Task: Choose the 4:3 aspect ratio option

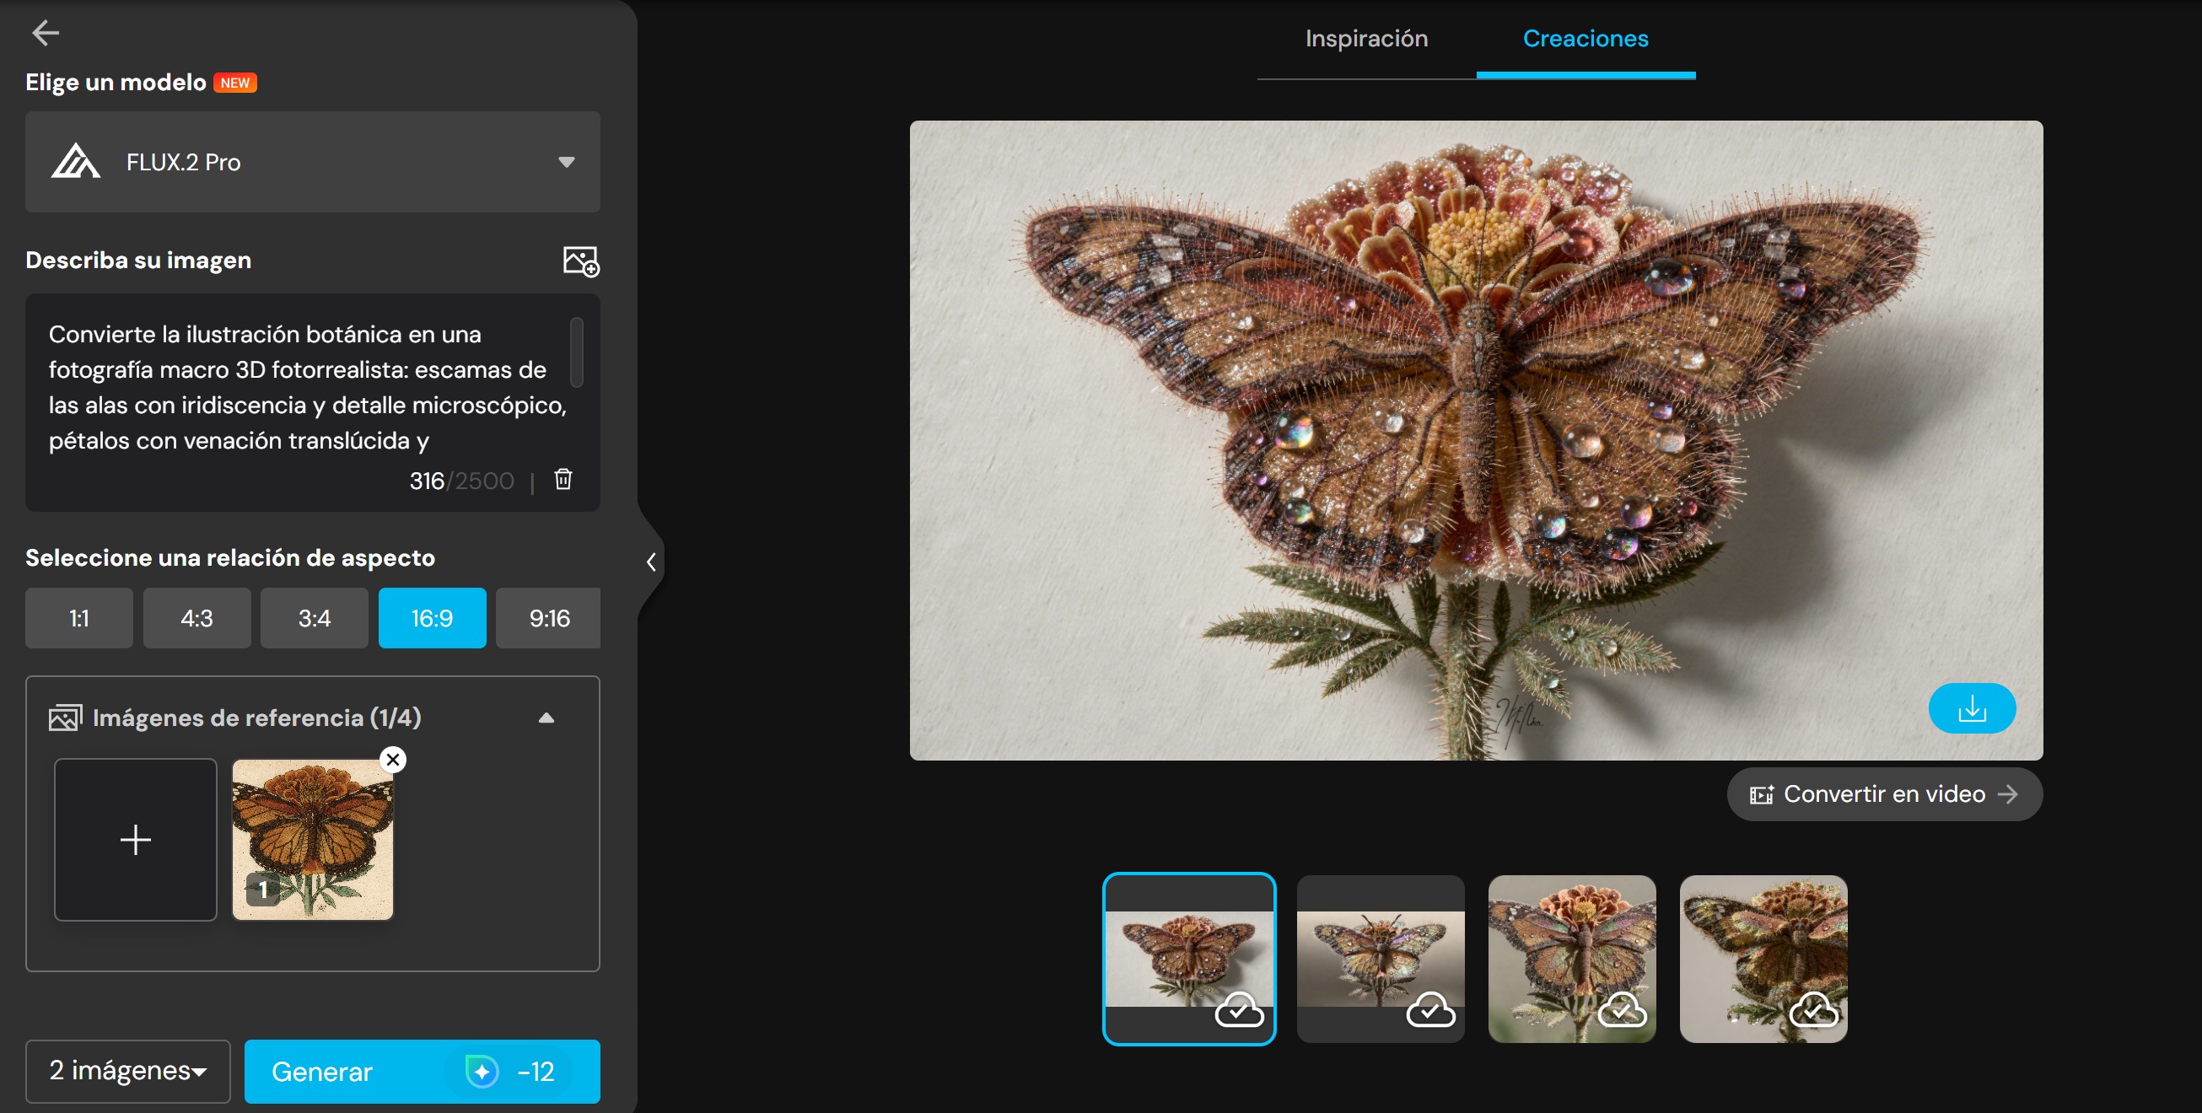Action: click(x=197, y=618)
